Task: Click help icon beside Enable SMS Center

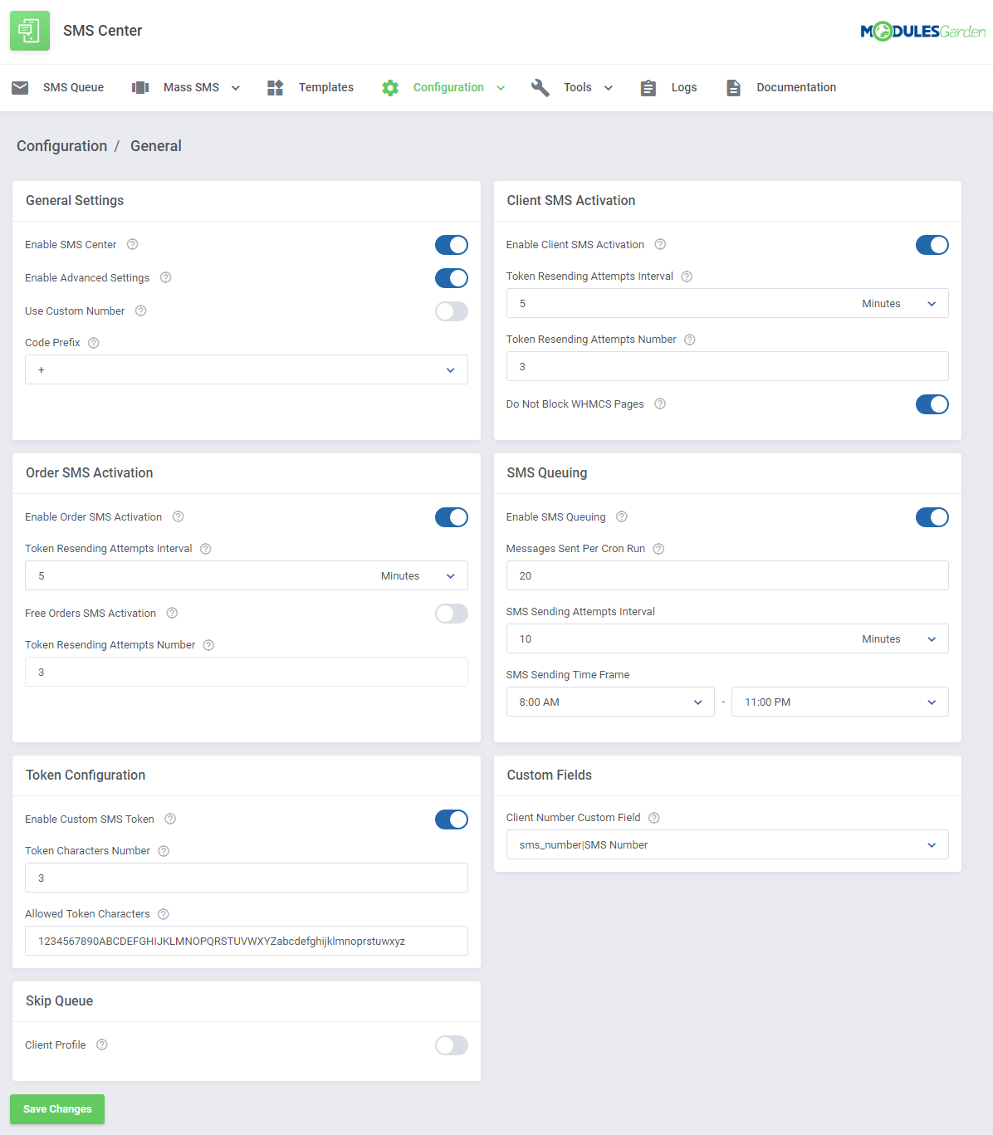Action: click(133, 245)
